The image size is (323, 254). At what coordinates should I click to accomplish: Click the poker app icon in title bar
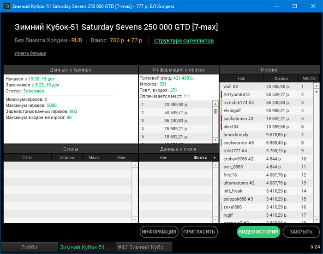coord(7,6)
